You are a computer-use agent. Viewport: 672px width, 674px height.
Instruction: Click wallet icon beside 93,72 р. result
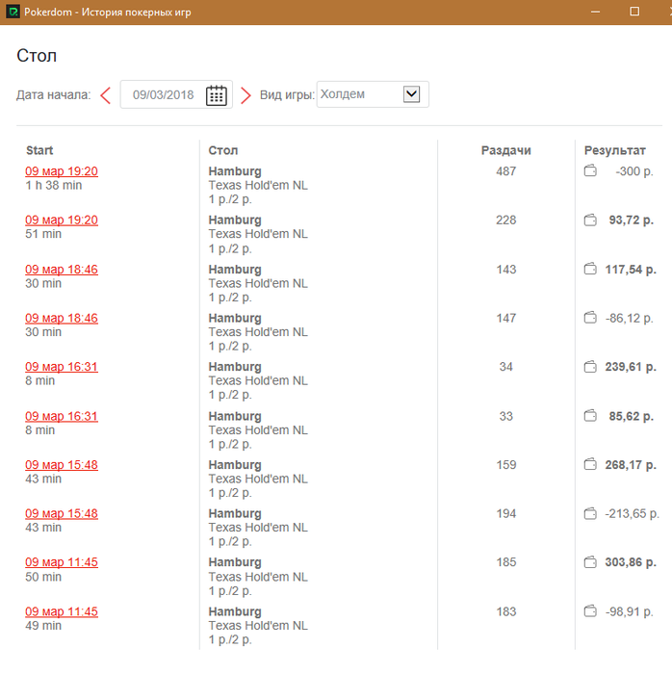590,220
